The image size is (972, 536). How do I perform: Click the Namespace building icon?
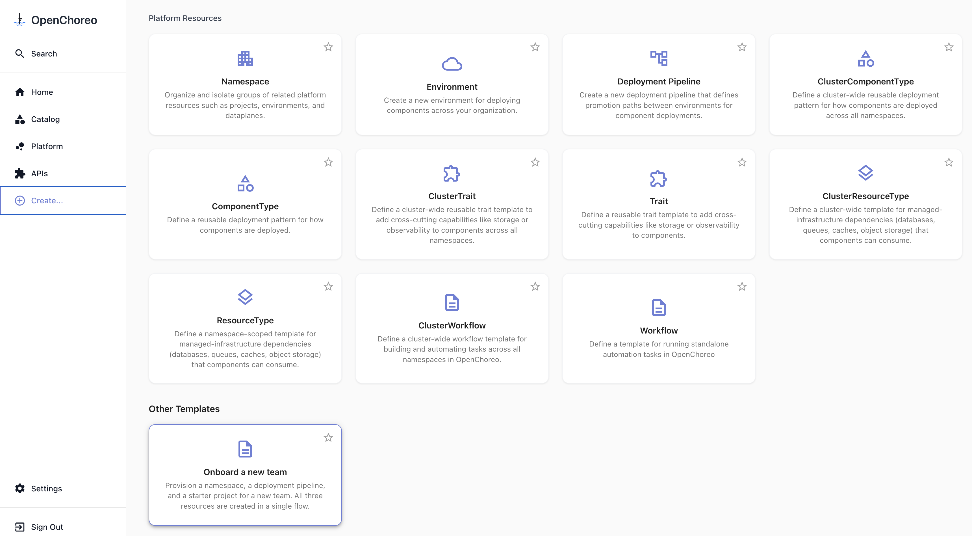tap(245, 58)
